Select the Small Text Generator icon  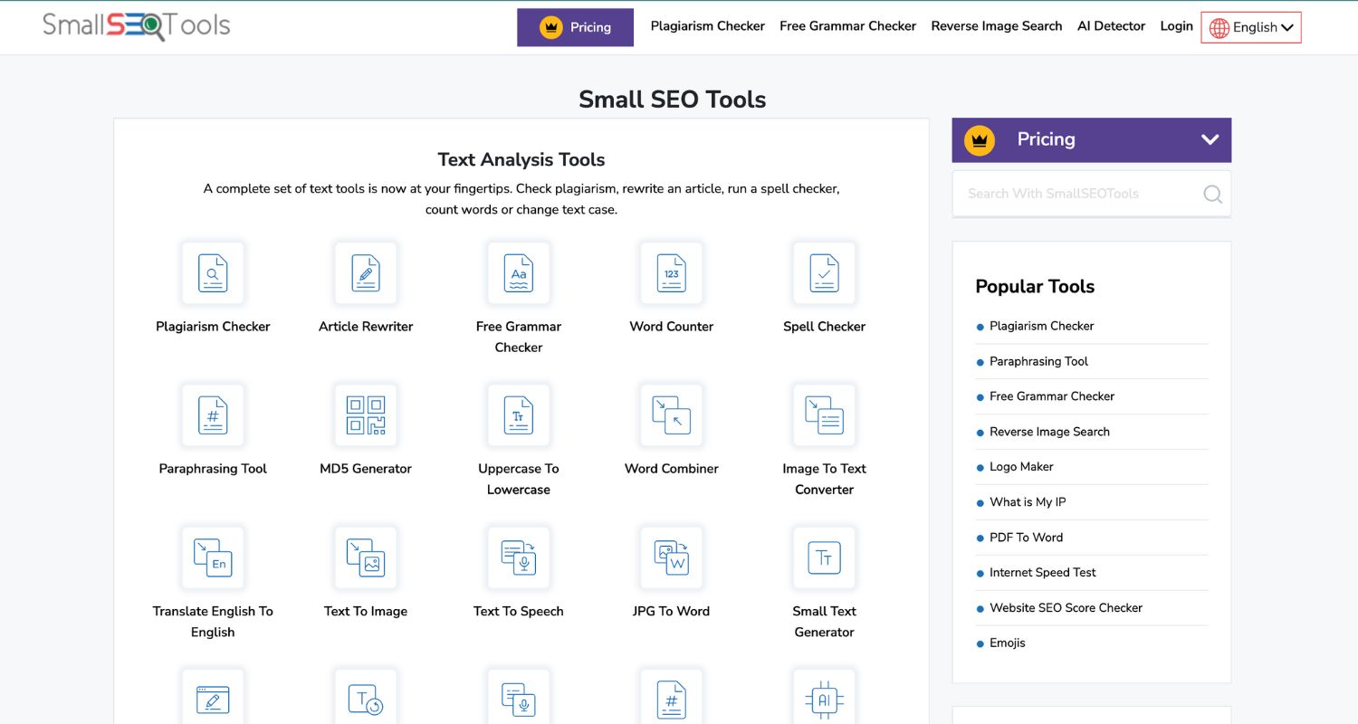pos(824,557)
